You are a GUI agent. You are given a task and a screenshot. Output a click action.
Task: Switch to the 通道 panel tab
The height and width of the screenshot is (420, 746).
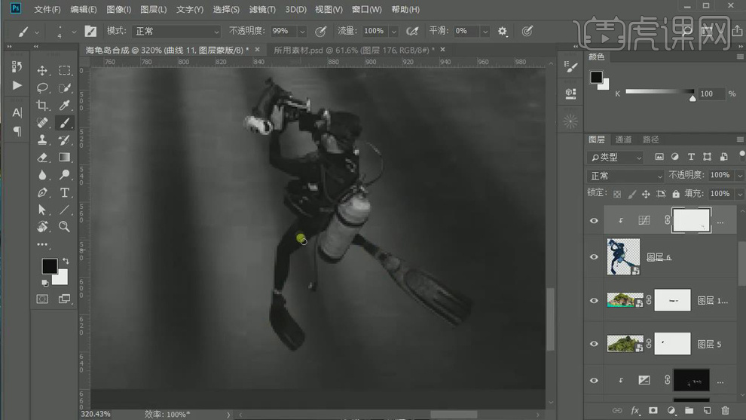pyautogui.click(x=623, y=139)
